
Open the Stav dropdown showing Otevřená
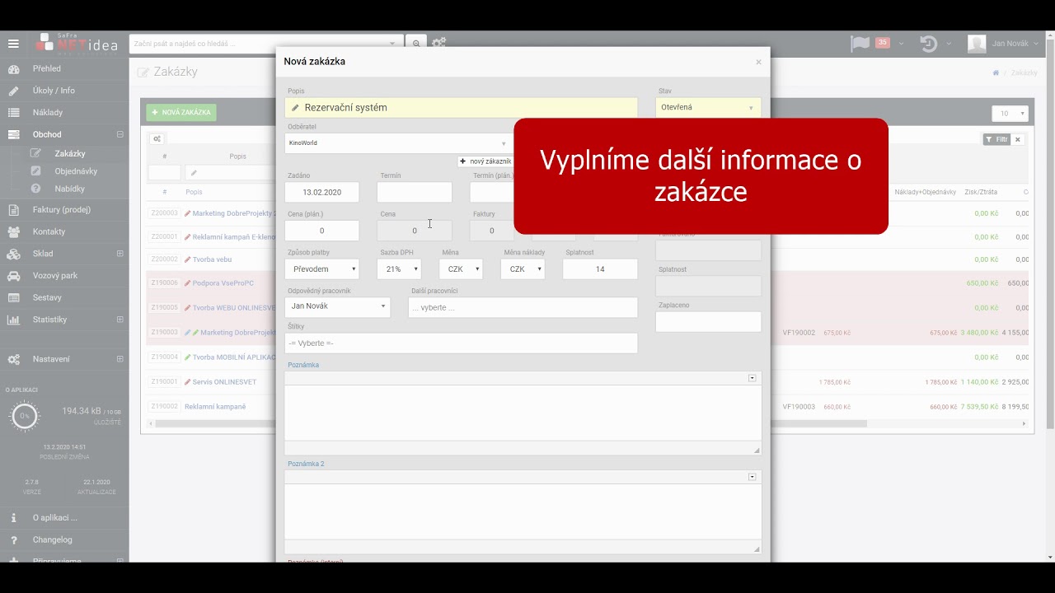coord(708,107)
